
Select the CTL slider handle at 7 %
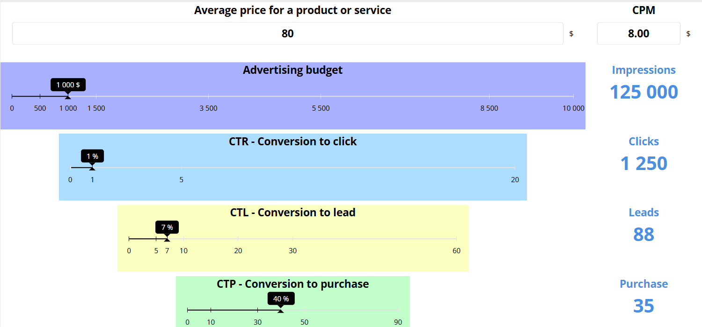(167, 239)
